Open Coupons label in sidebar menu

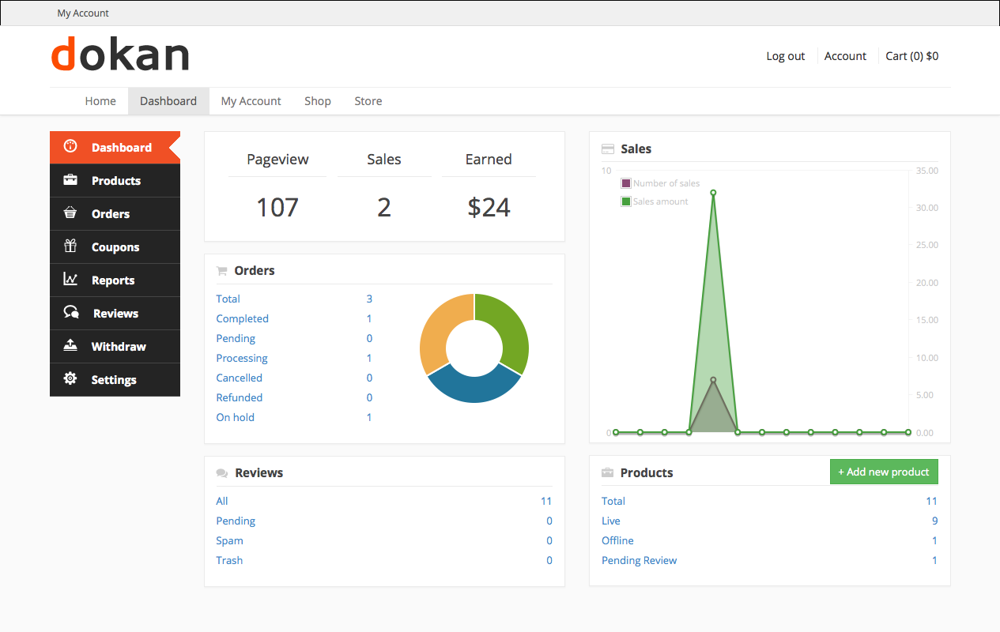click(115, 247)
